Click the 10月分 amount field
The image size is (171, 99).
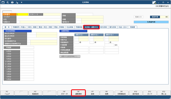pos(27,62)
